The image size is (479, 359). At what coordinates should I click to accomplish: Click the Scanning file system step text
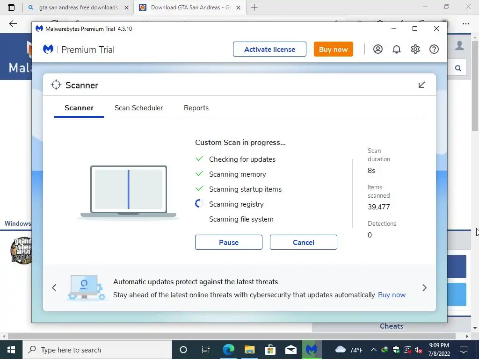tap(241, 219)
